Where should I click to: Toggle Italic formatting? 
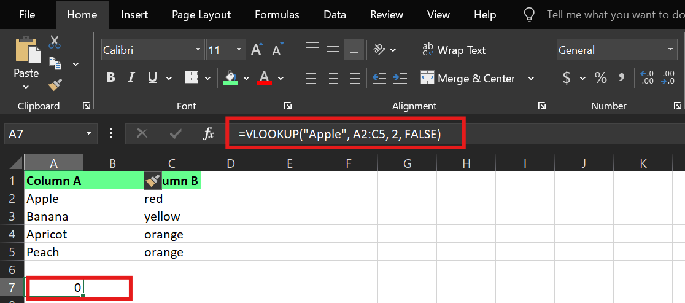point(131,78)
